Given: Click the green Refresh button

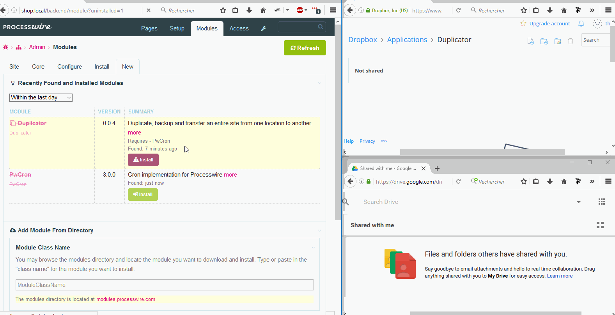Looking at the screenshot, I should point(305,48).
